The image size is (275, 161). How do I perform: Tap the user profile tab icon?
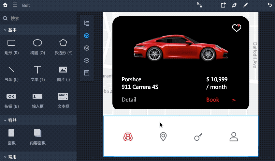(234, 137)
